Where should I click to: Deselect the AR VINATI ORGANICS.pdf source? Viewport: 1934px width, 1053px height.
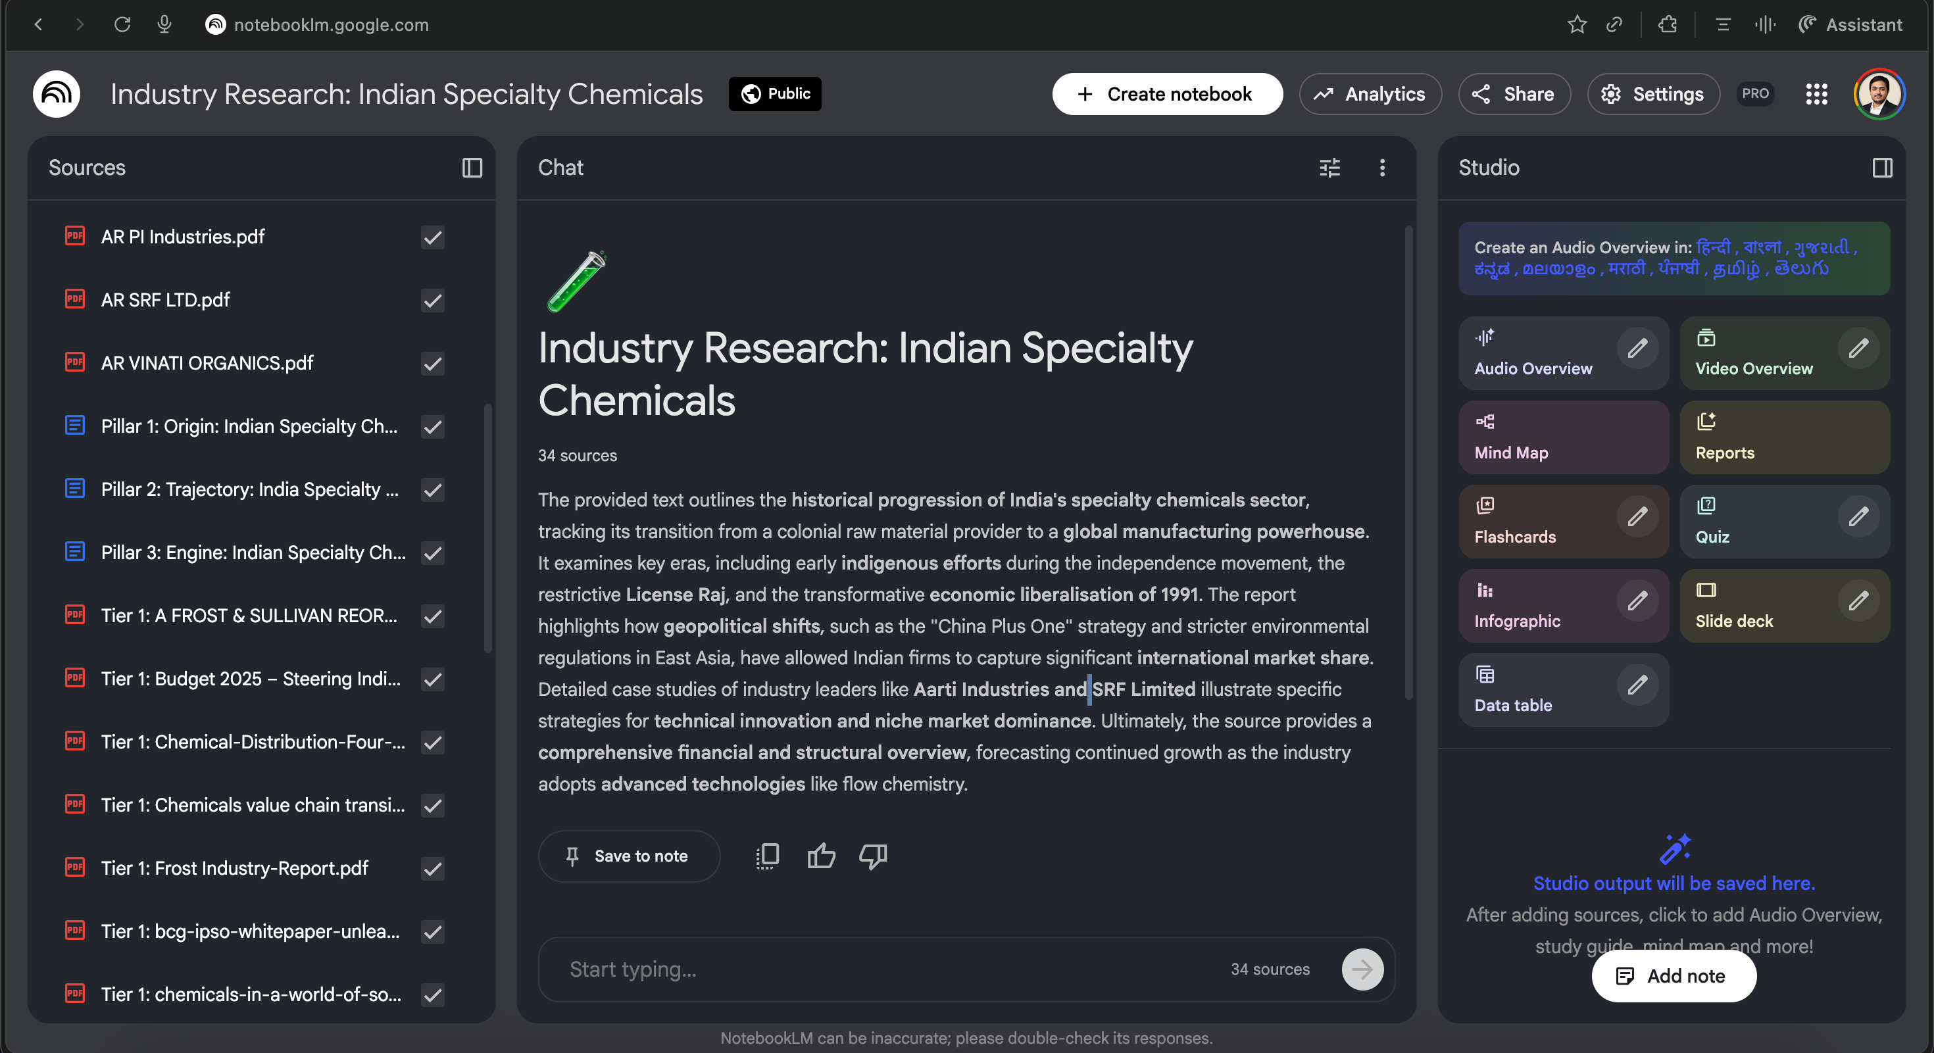tap(432, 363)
